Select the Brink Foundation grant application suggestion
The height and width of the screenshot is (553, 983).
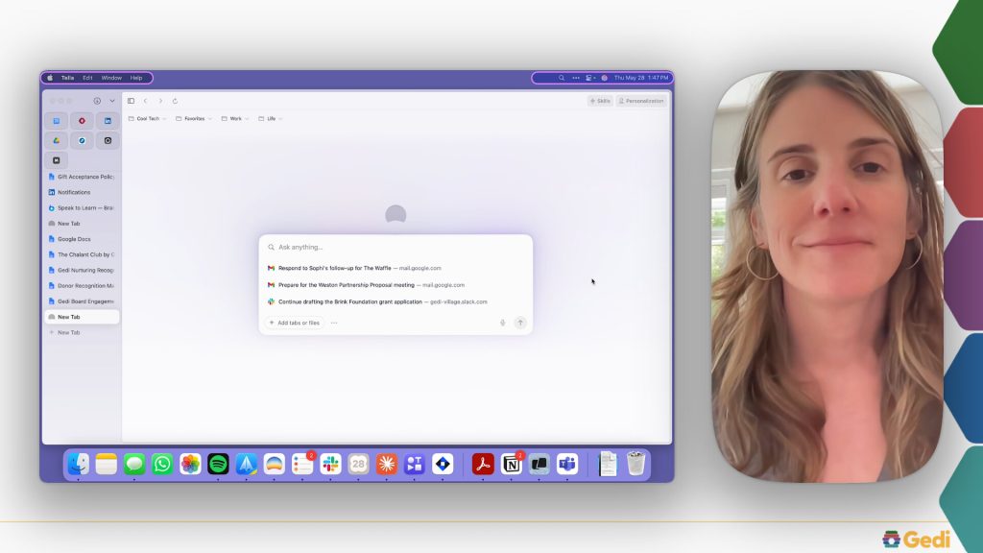pos(396,302)
